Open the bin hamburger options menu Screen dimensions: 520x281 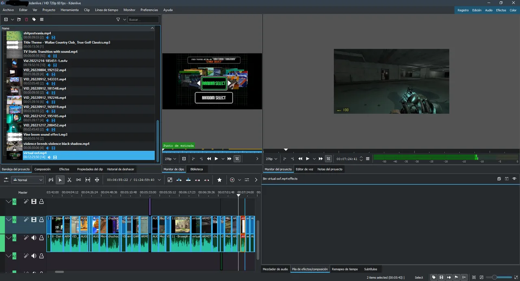(41, 19)
